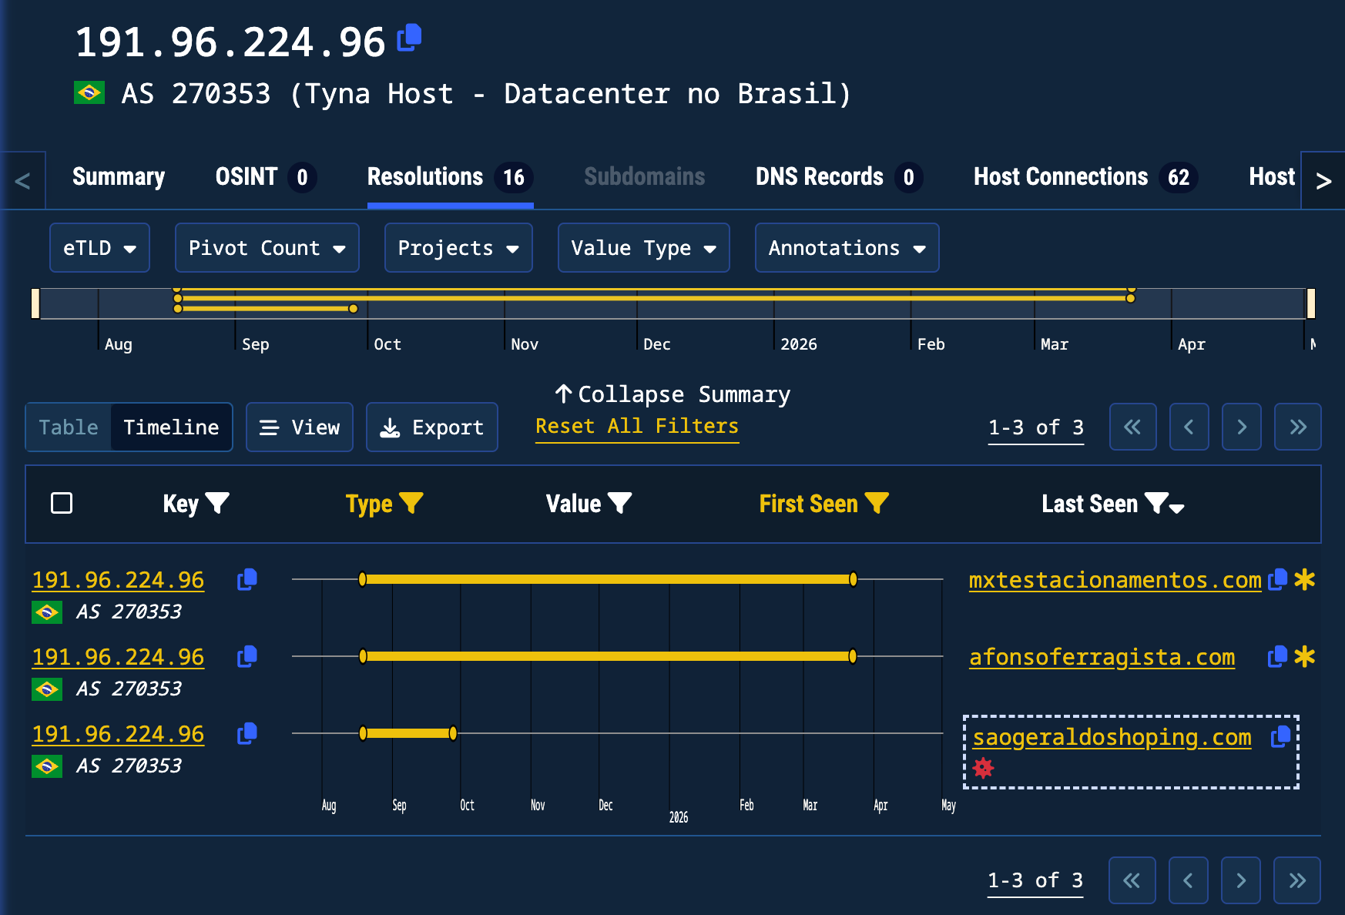This screenshot has width=1345, height=915.
Task: Click the top '1-3 of 3' page indicator
Action: point(1036,427)
